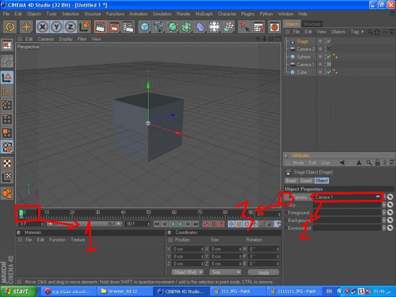This screenshot has width=396, height=297.
Task: Add a Cube primitive from the toolbar
Action: click(x=145, y=27)
